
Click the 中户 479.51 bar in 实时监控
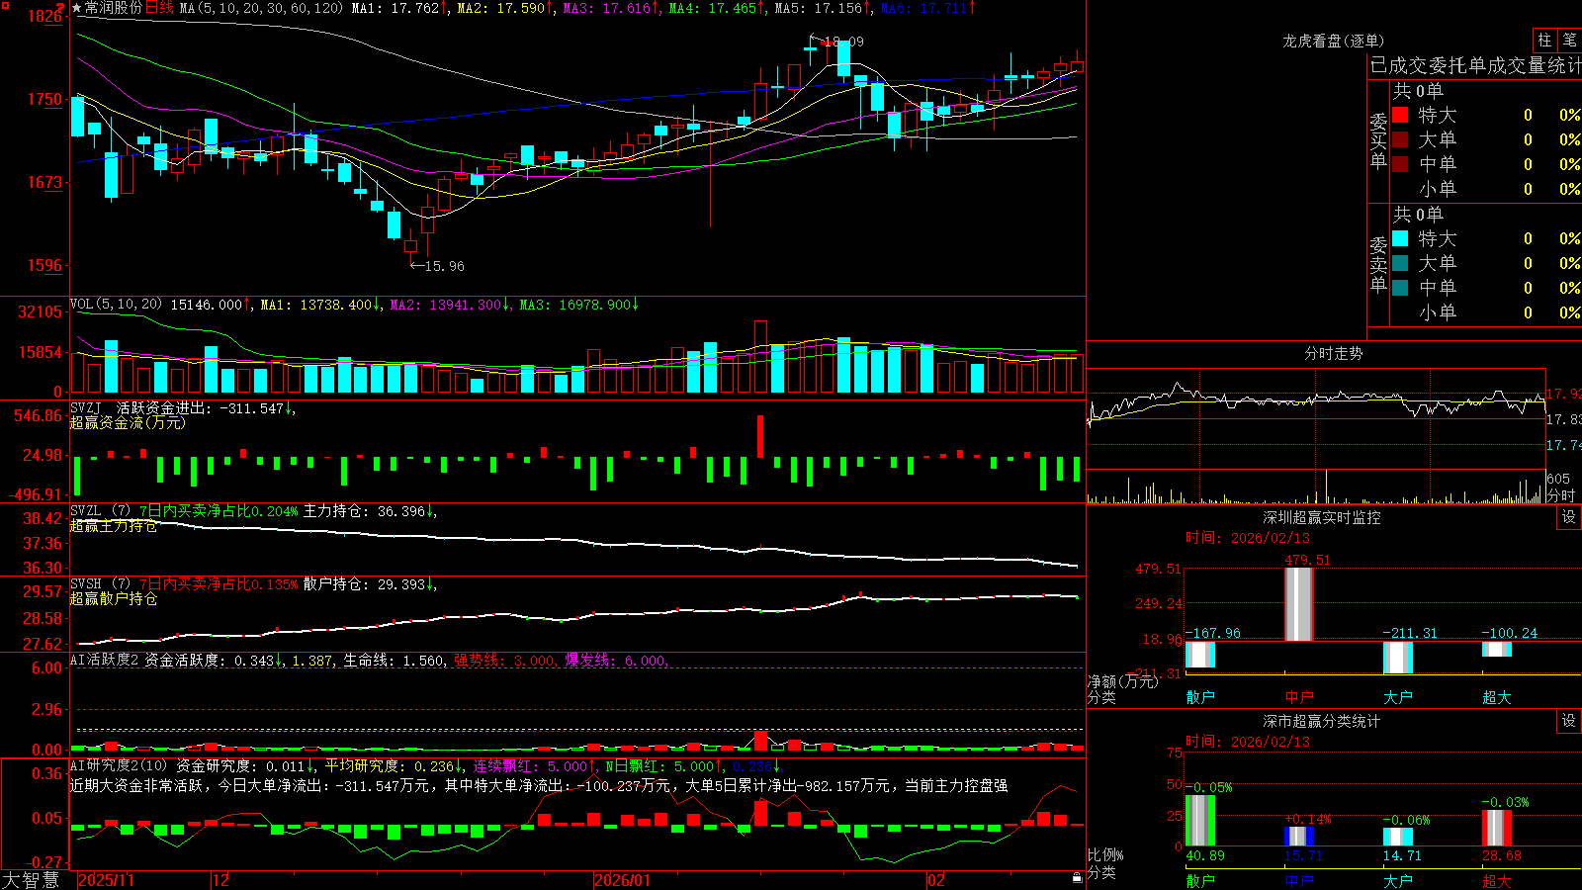[1299, 604]
